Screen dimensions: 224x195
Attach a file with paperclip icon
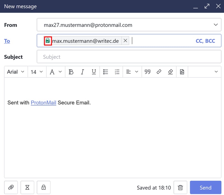[x=11, y=187]
